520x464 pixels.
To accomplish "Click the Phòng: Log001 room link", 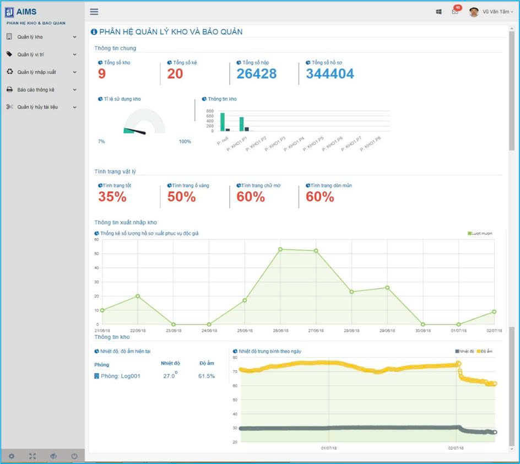I will (121, 376).
